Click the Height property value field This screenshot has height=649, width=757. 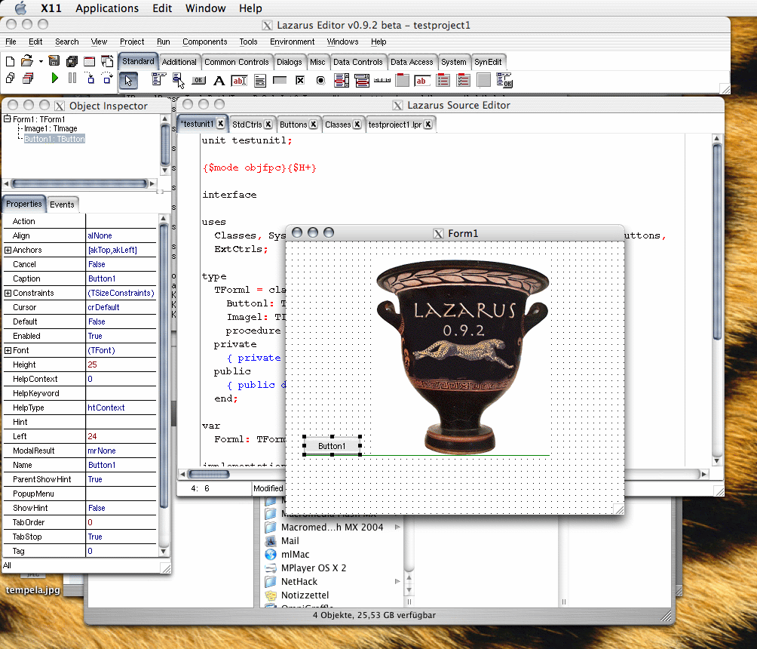121,364
